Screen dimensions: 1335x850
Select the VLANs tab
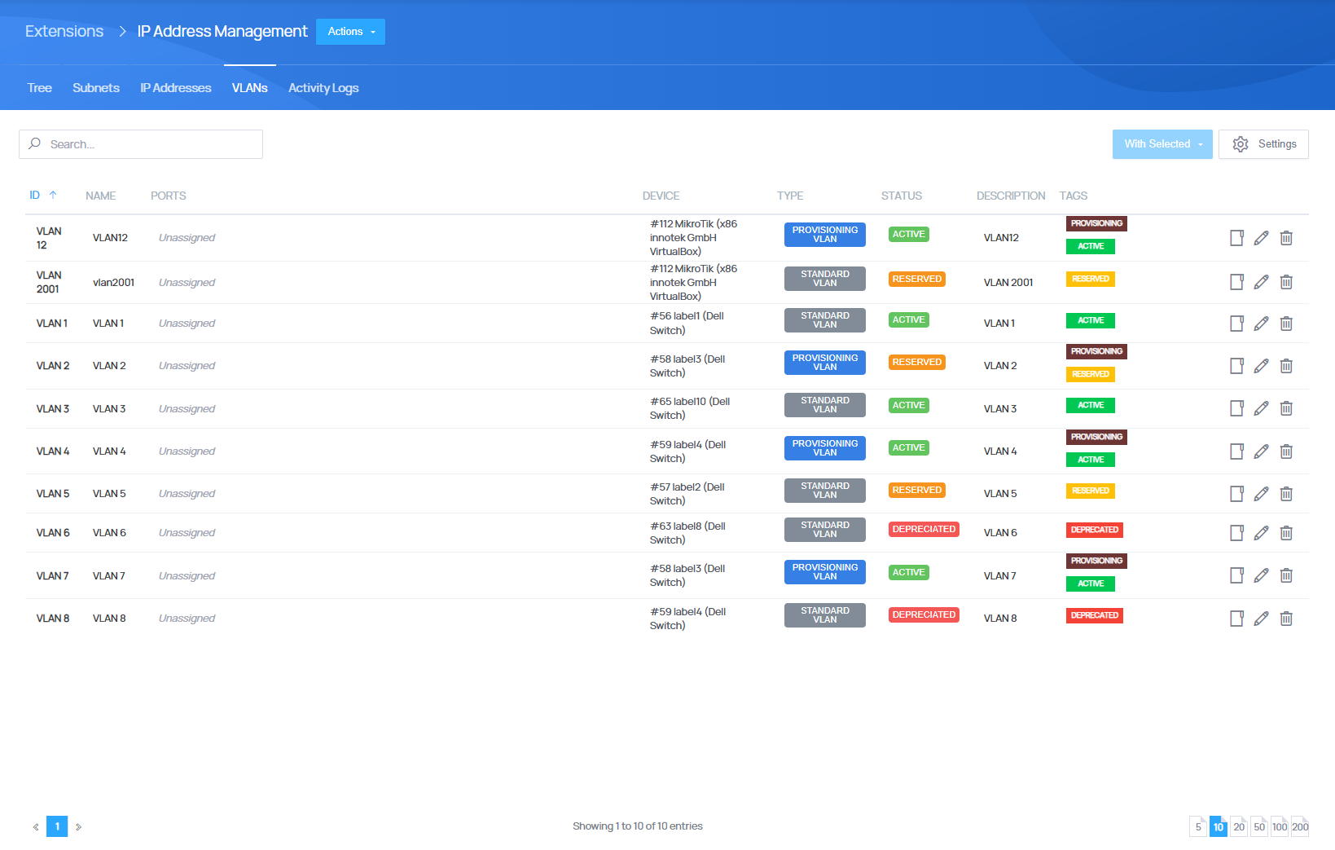pyautogui.click(x=249, y=88)
